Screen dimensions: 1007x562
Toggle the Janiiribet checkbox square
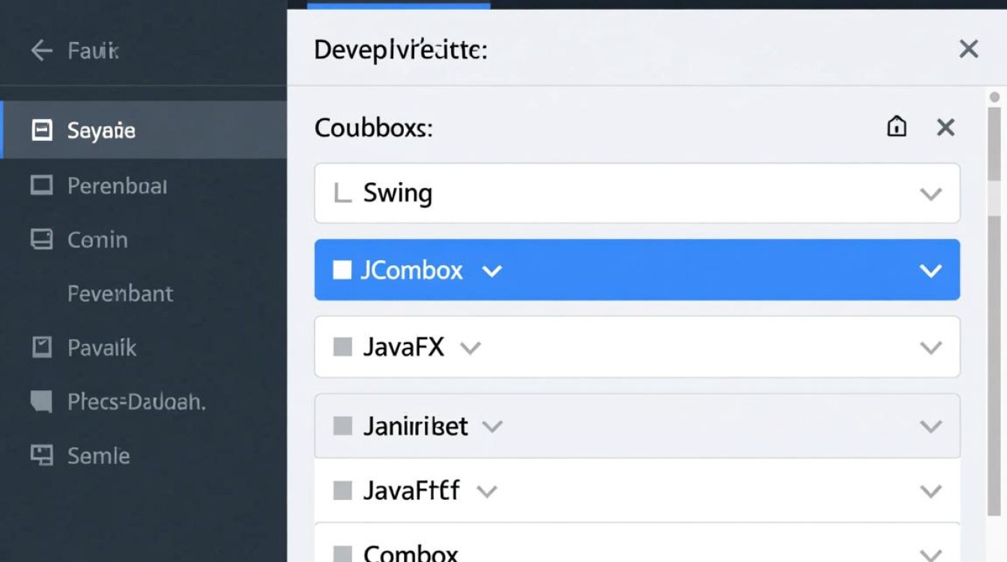click(x=342, y=426)
